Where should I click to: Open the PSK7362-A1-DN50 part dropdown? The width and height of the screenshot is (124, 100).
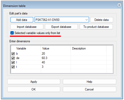coord(62,20)
